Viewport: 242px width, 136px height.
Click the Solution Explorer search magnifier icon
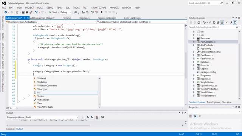click(x=237, y=27)
